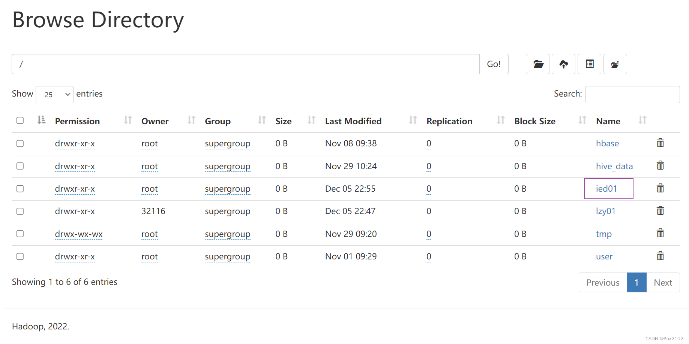The width and height of the screenshot is (689, 344).
Task: Click the Go! button
Action: [x=494, y=64]
